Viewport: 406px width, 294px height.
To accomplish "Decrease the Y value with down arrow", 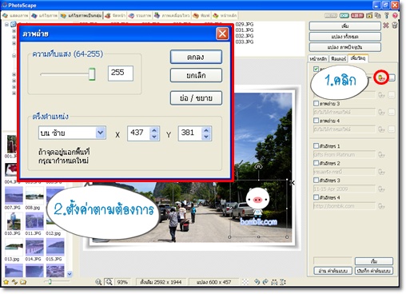I will [x=206, y=137].
